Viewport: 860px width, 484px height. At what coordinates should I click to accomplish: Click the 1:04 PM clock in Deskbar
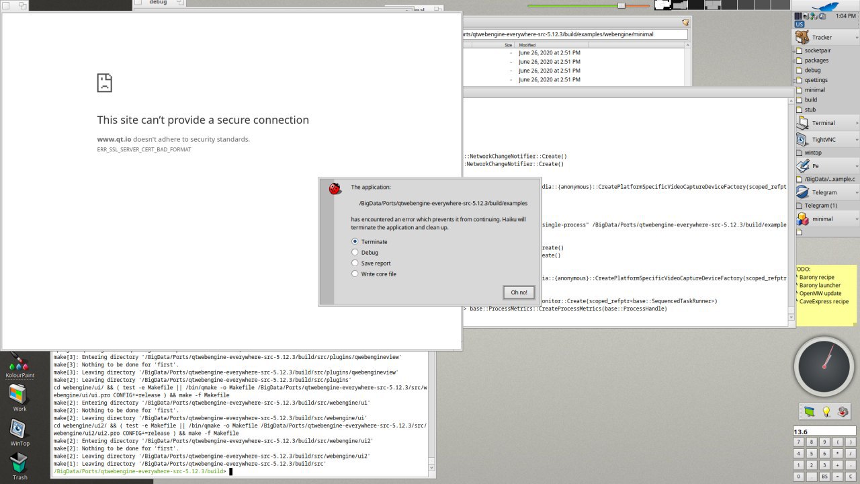(x=845, y=15)
